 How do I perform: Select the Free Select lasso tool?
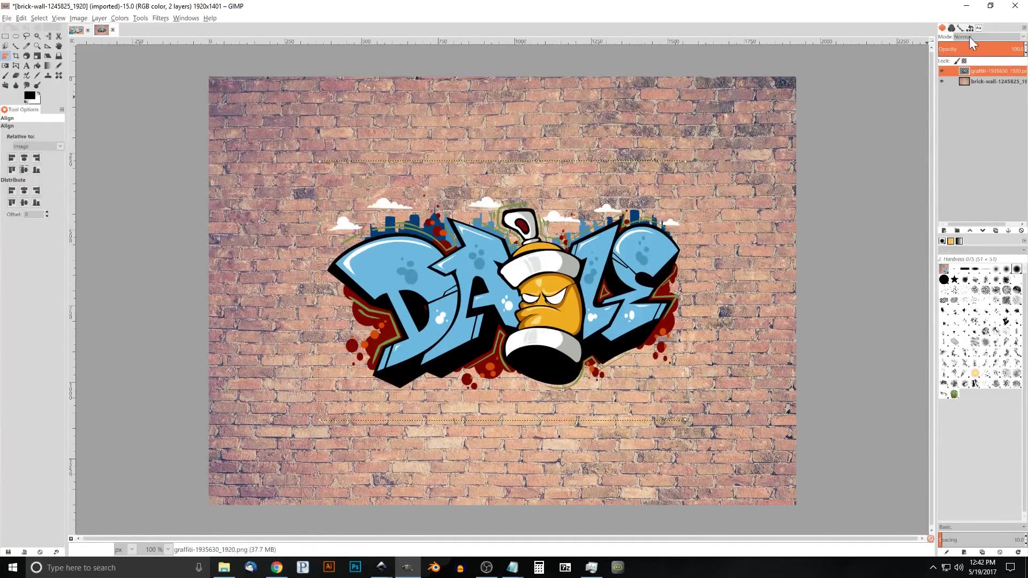coord(27,36)
